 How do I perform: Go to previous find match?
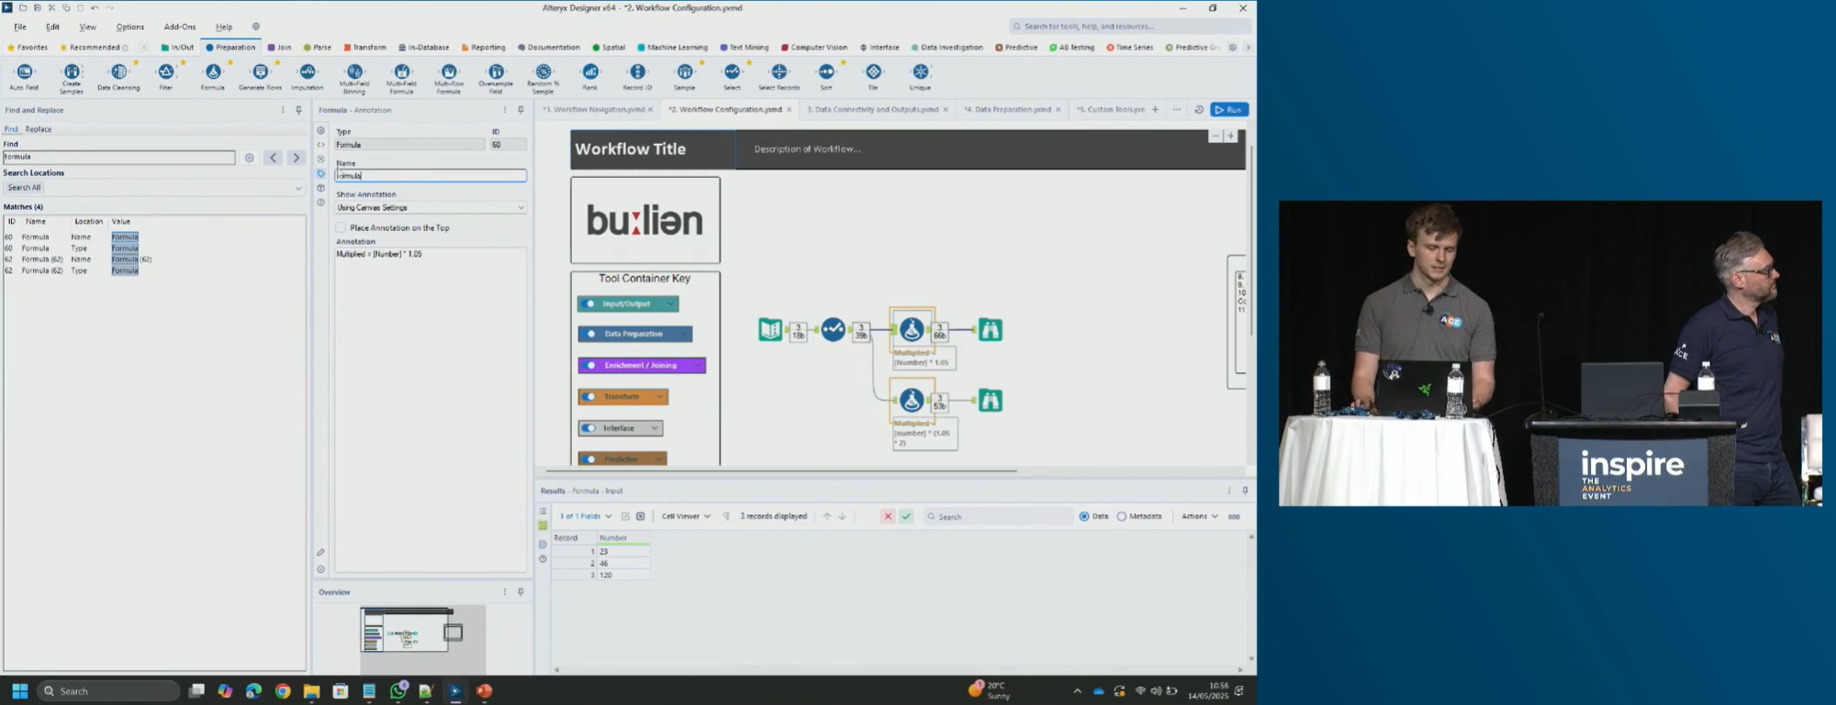(x=273, y=158)
